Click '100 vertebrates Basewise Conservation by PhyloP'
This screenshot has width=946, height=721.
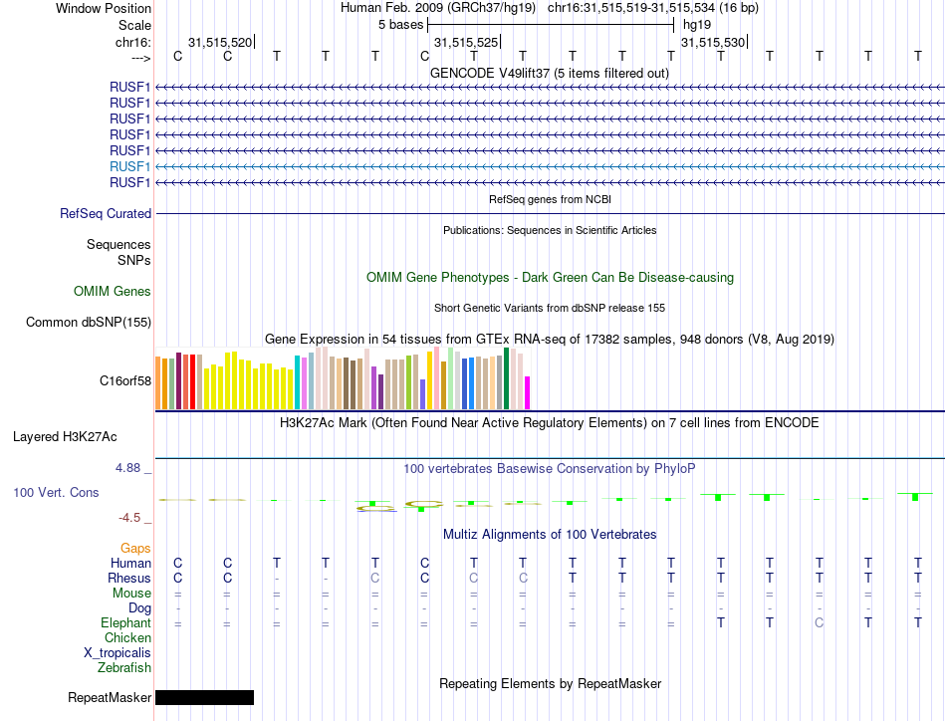tap(550, 468)
